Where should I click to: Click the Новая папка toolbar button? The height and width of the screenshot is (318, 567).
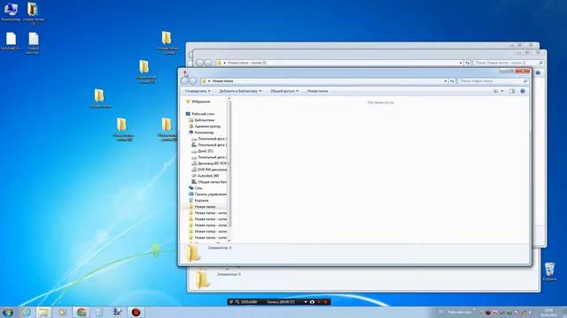pyautogui.click(x=317, y=91)
